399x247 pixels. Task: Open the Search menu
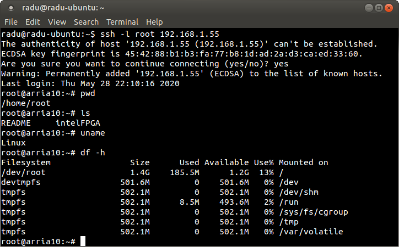pyautogui.click(x=86, y=22)
